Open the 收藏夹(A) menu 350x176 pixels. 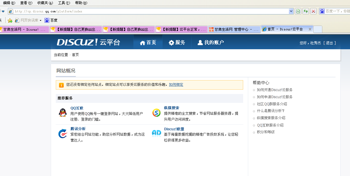(x=45, y=3)
